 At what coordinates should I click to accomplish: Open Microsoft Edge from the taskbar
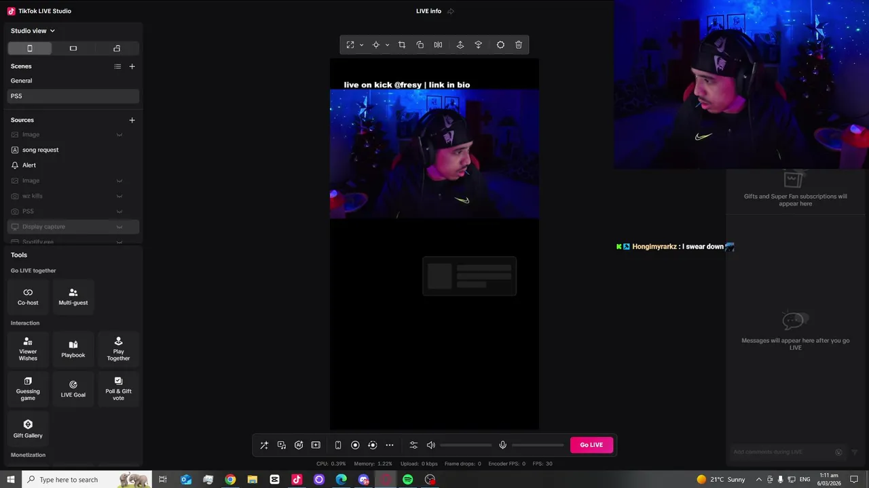[341, 480]
